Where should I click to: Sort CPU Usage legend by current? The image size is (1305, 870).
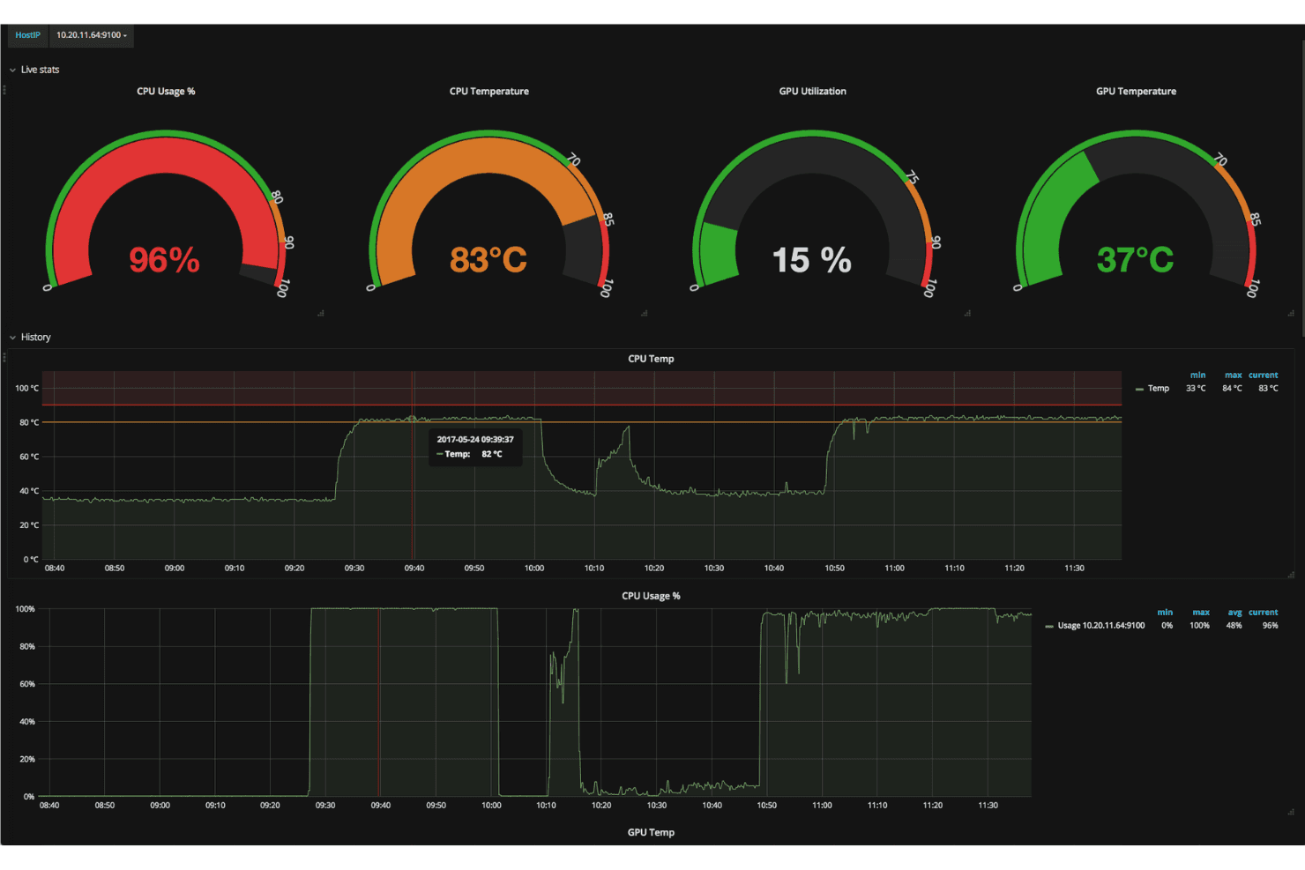(1264, 613)
